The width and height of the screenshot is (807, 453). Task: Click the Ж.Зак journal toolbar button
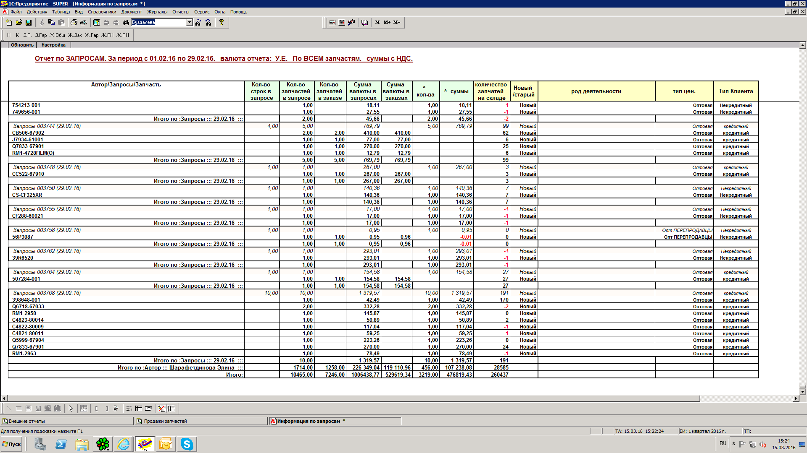(75, 35)
